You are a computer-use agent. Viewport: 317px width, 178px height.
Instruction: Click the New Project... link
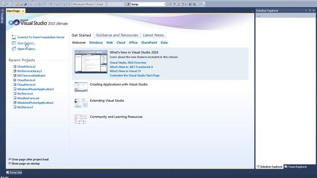[26, 43]
